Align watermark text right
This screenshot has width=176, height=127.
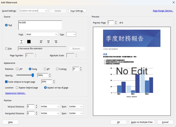(x=55, y=41)
